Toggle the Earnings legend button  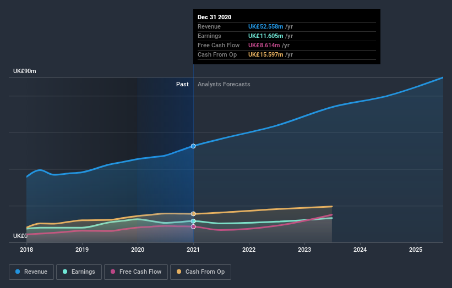click(x=79, y=272)
